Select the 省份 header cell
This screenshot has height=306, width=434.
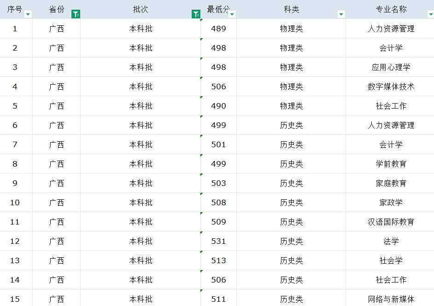click(x=57, y=9)
